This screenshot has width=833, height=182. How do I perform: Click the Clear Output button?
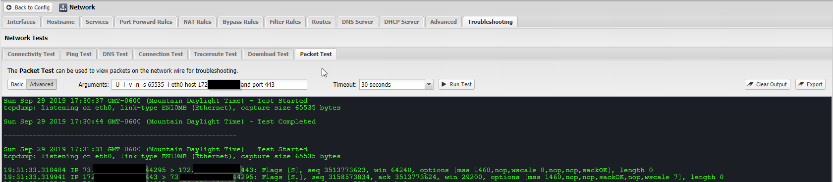pos(767,84)
